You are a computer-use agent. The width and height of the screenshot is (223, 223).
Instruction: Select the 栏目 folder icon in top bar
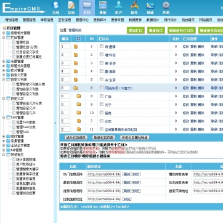(87, 6)
